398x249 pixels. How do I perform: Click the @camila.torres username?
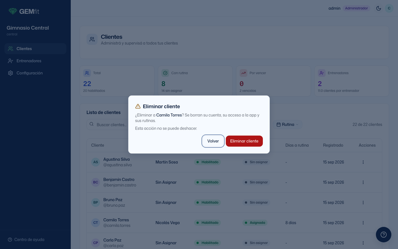coord(117,225)
